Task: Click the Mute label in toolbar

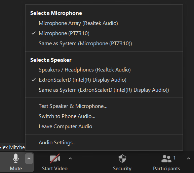Action: [16, 169]
